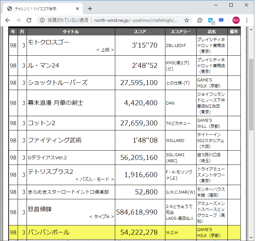Select score 56,205,160
The width and height of the screenshot is (259, 241).
tap(139, 158)
